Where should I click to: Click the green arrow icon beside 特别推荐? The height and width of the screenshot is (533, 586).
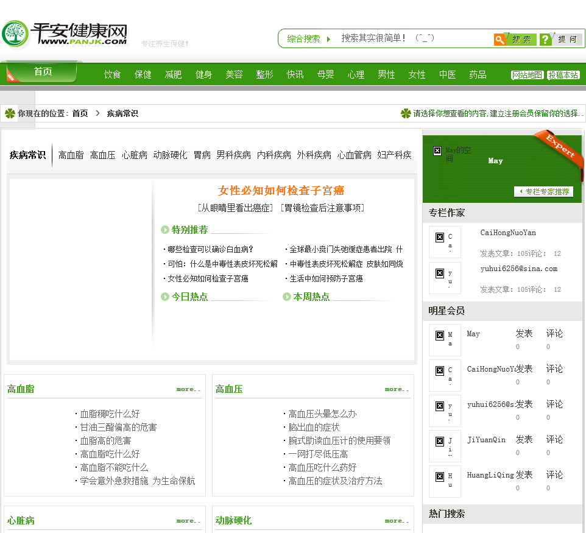click(x=165, y=230)
